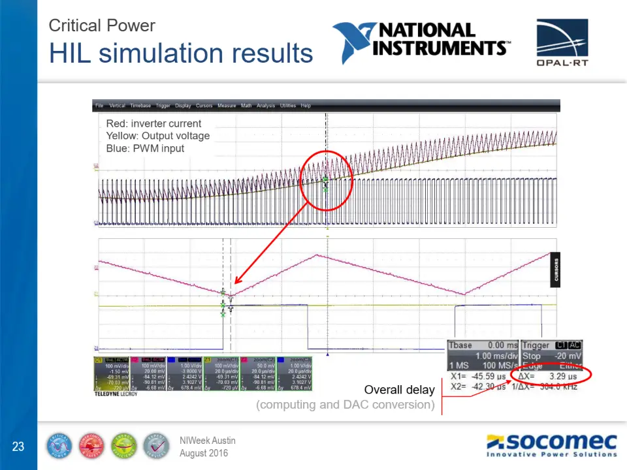Click the 'NIWeek Austin' footer text

[208, 441]
